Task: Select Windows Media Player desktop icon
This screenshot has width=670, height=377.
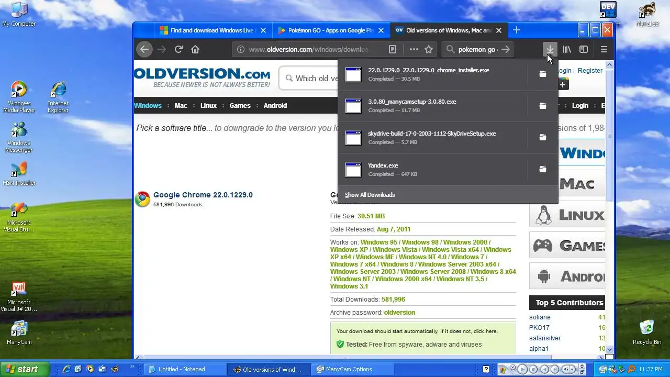Action: pyautogui.click(x=19, y=97)
